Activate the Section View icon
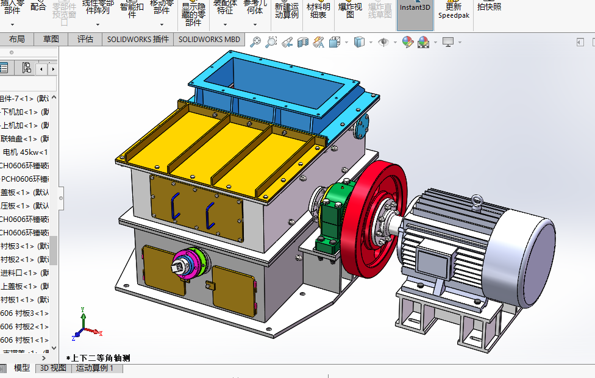Screen dimensions: 595x378 pos(303,41)
